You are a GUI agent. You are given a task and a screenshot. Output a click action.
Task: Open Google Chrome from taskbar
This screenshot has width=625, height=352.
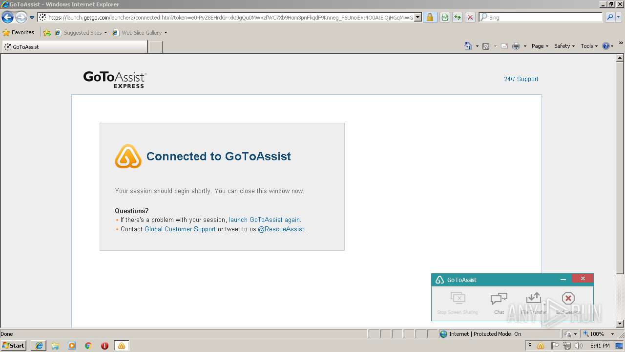click(88, 346)
